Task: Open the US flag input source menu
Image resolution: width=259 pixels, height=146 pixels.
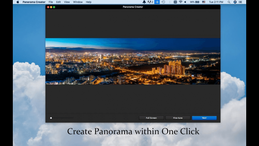Action: [204, 2]
